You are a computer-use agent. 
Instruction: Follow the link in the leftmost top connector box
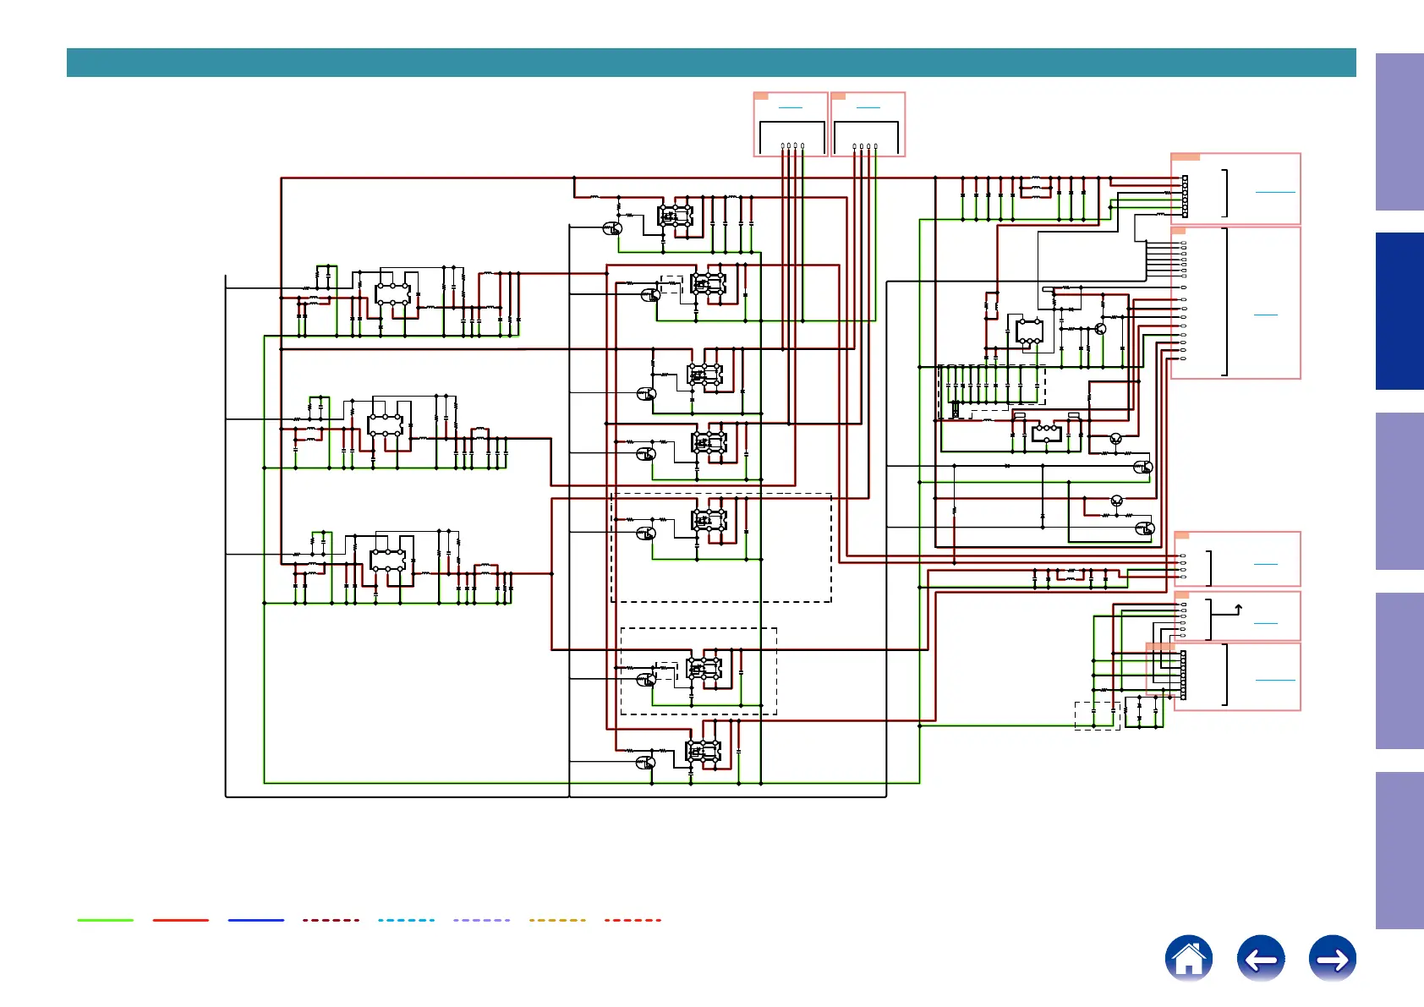pos(790,108)
